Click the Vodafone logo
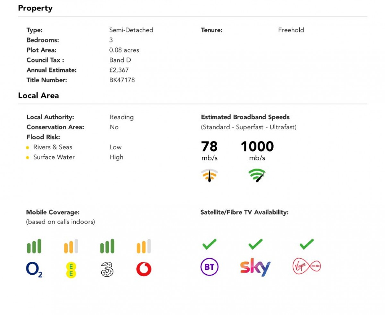The image size is (385, 315). [x=144, y=269]
